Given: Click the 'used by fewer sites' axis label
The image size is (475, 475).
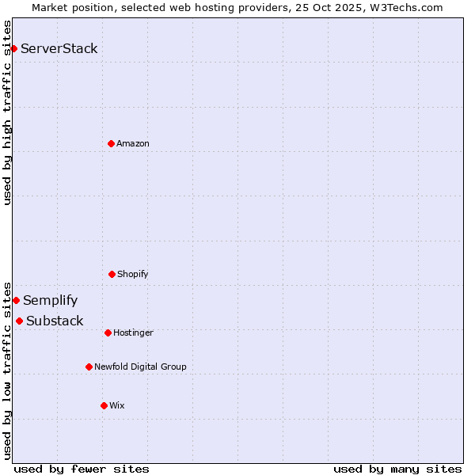Looking at the screenshot, I should click(82, 469).
